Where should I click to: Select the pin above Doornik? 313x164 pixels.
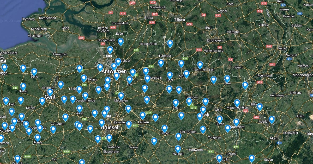17,159
